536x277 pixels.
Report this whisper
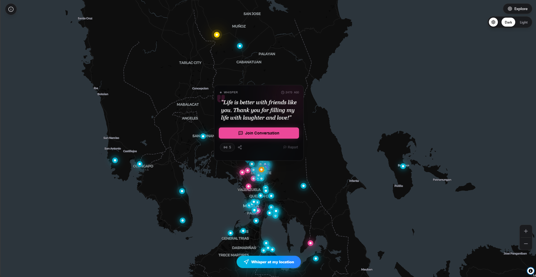click(x=291, y=147)
